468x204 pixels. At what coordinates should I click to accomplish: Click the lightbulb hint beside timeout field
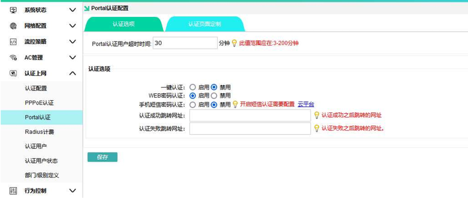pos(234,43)
